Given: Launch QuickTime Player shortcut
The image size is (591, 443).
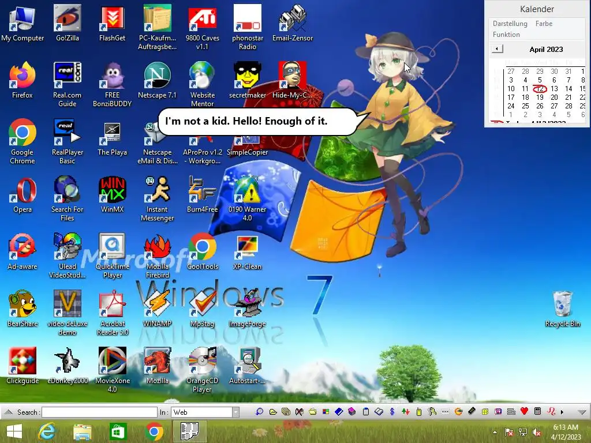Looking at the screenshot, I should tap(113, 256).
